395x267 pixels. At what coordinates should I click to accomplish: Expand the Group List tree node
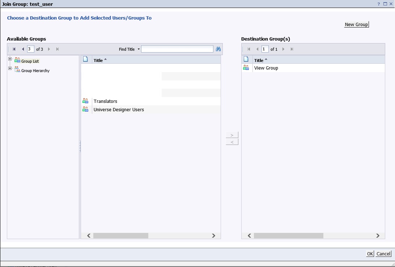point(10,58)
